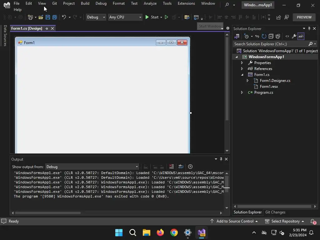Toggle timestamps clock icon in Output window
The image size is (320, 240).
[x=190, y=167]
